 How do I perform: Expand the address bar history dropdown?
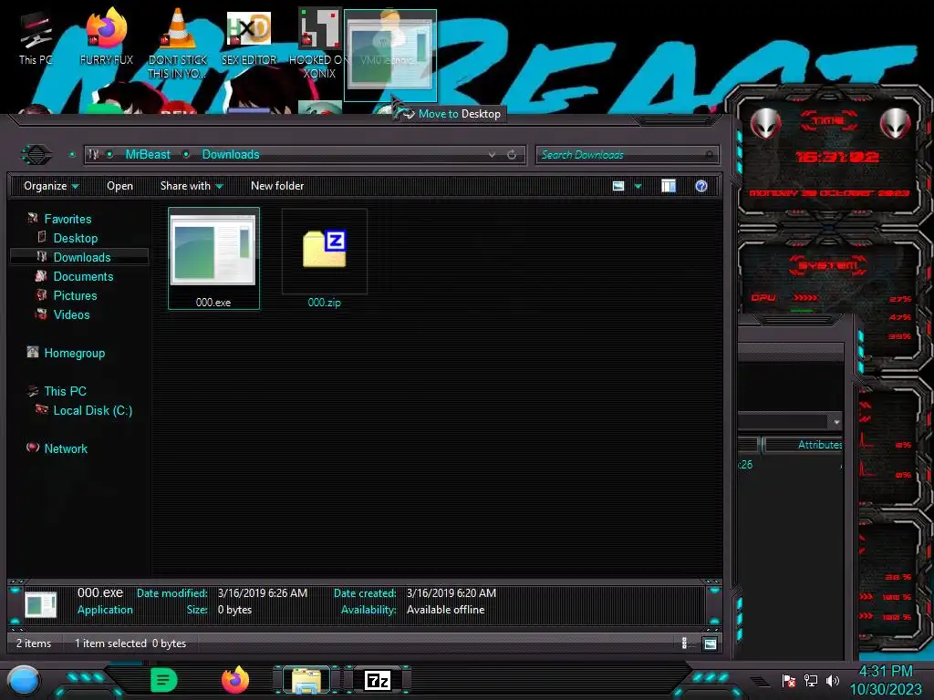[492, 155]
